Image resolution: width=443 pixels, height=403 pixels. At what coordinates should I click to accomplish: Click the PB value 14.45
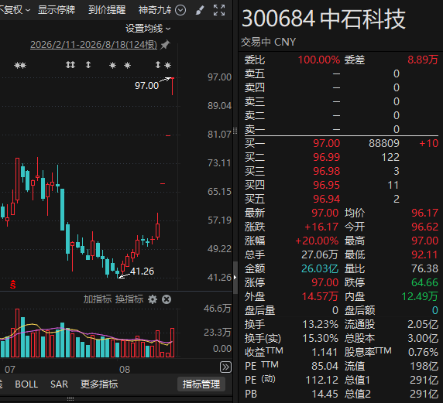click(325, 394)
